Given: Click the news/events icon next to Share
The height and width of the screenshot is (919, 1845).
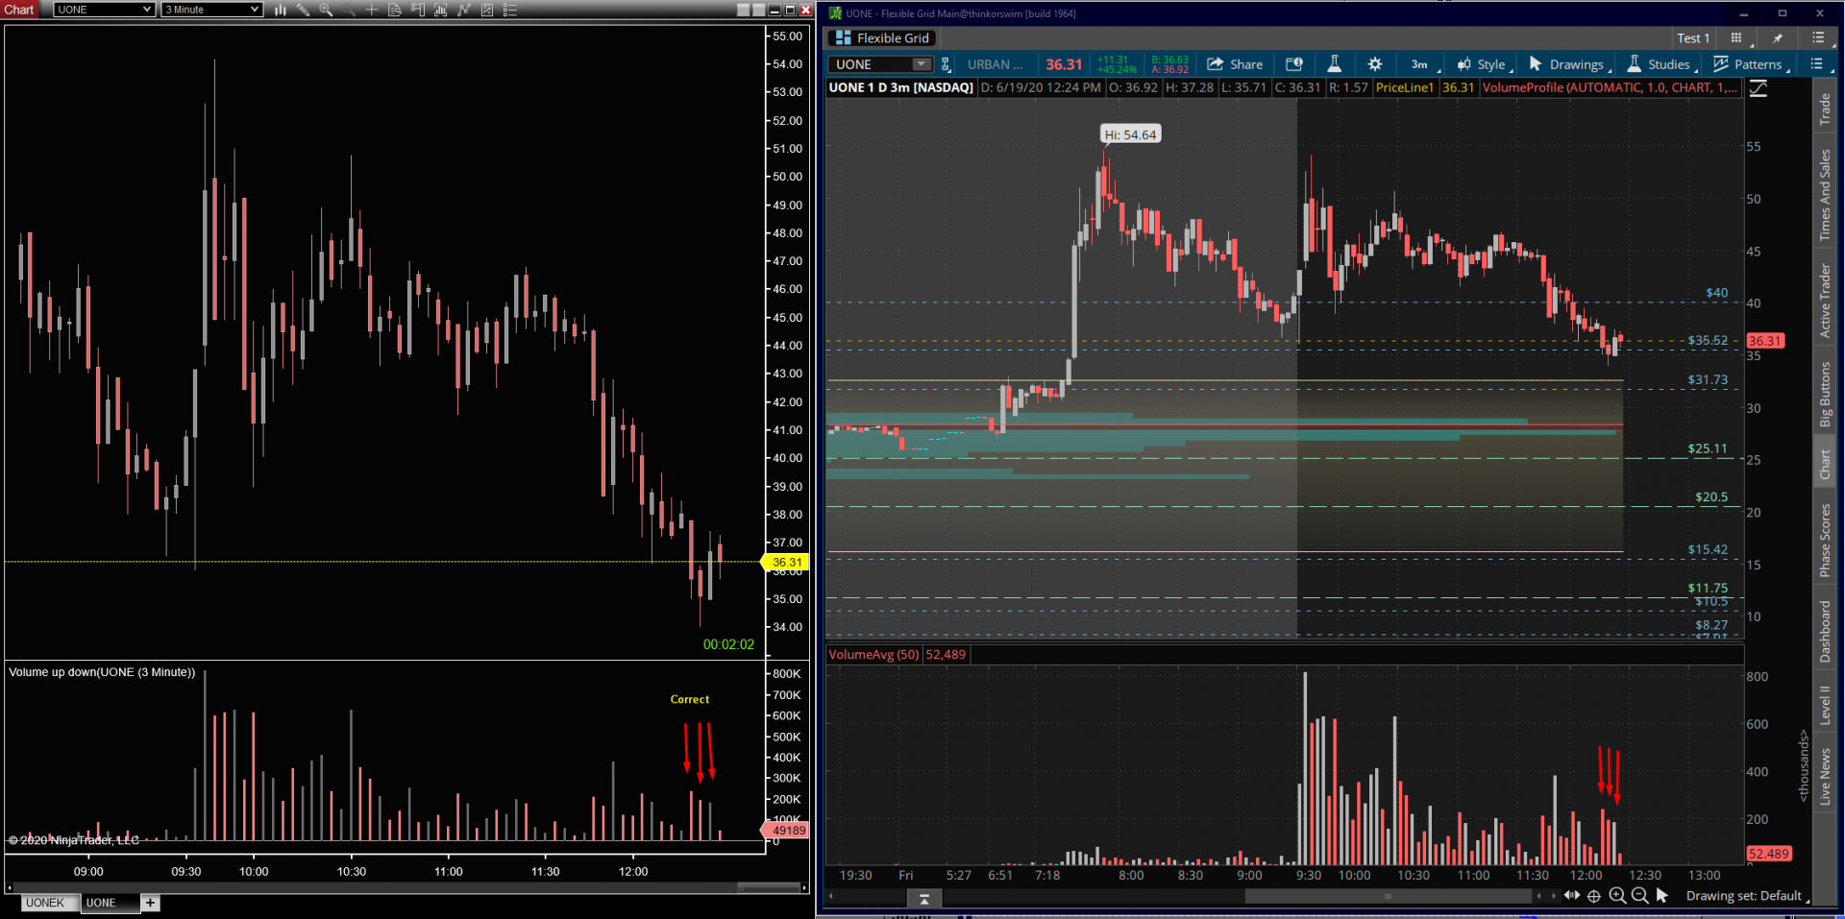Looking at the screenshot, I should coord(1294,64).
